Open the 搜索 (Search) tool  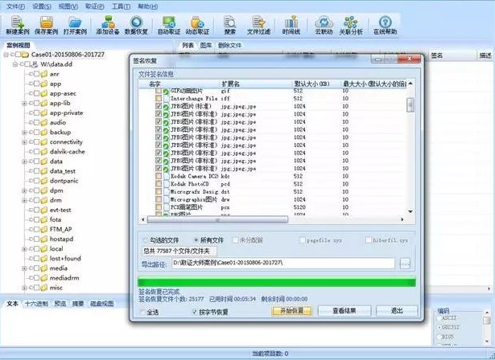click(231, 22)
